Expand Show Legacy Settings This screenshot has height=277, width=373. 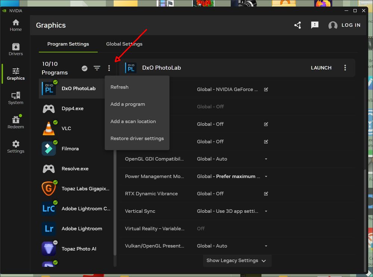click(x=237, y=261)
